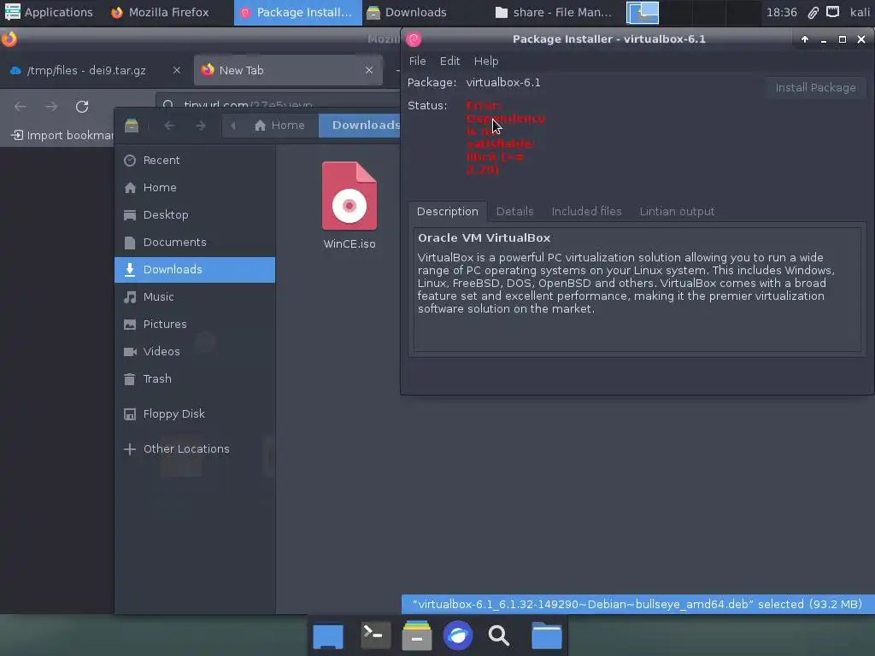The width and height of the screenshot is (875, 656).
Task: Click the Firefox back navigation arrow
Action: pos(21,107)
